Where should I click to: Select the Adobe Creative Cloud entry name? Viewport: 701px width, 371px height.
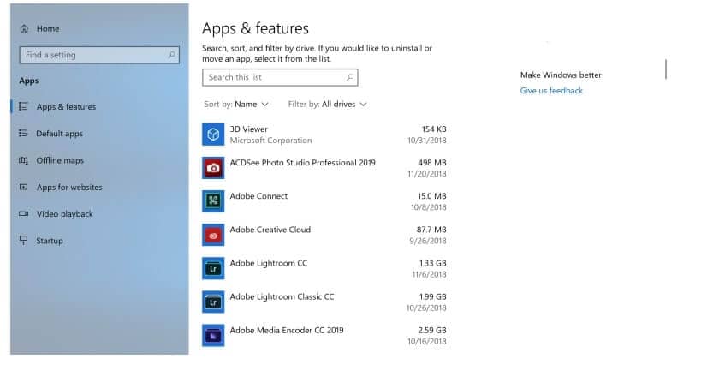point(270,230)
